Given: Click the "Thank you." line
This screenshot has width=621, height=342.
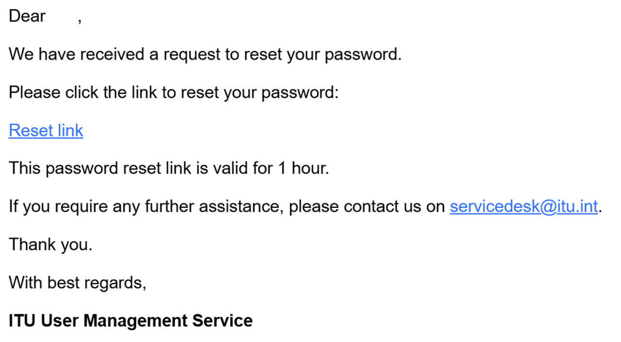Looking at the screenshot, I should (50, 244).
